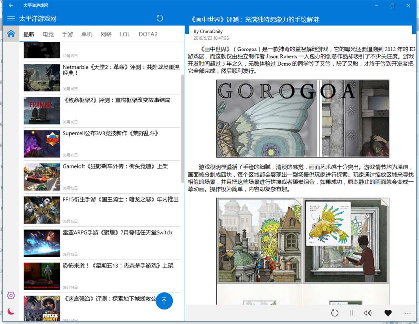Click the Friday the 13th thumbnail
Image resolution: width=419 pixels, height=324 pixels.
pos(42,276)
